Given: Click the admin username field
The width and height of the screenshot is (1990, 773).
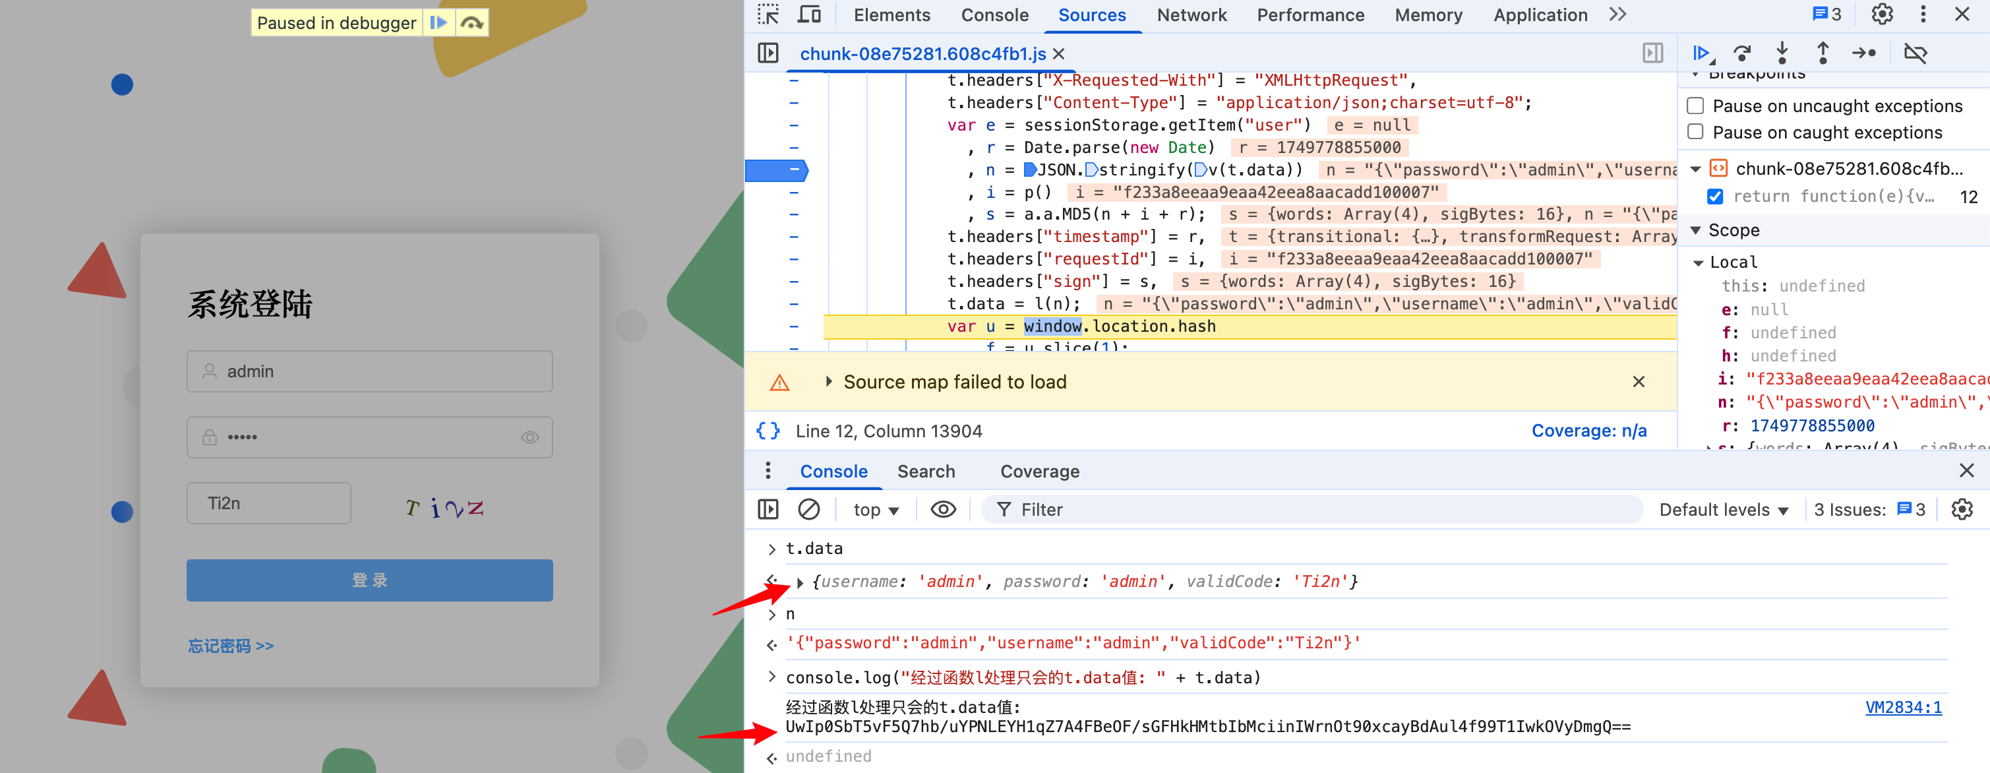Looking at the screenshot, I should click(369, 371).
